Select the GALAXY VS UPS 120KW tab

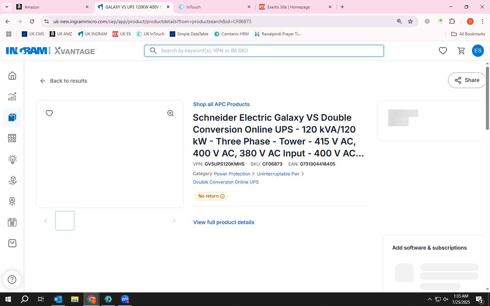134,7
